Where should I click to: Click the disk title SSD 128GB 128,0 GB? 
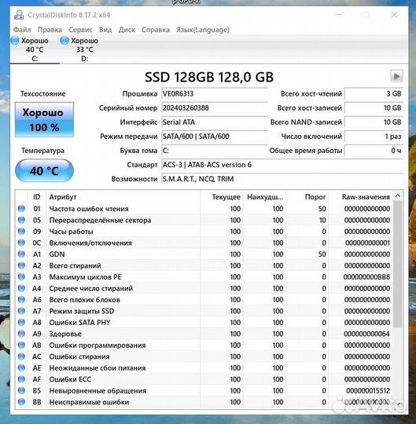pyautogui.click(x=209, y=77)
